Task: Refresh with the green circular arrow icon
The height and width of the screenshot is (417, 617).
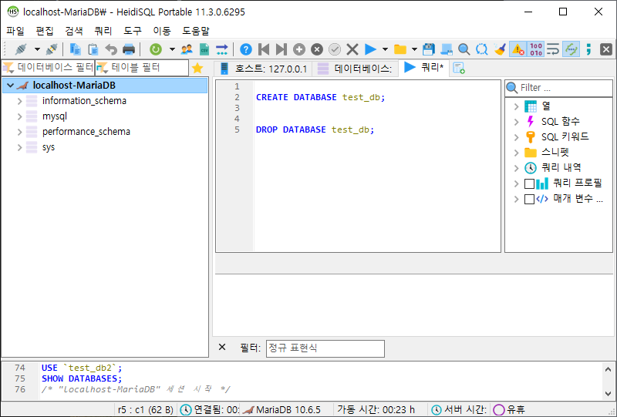Action: point(156,49)
